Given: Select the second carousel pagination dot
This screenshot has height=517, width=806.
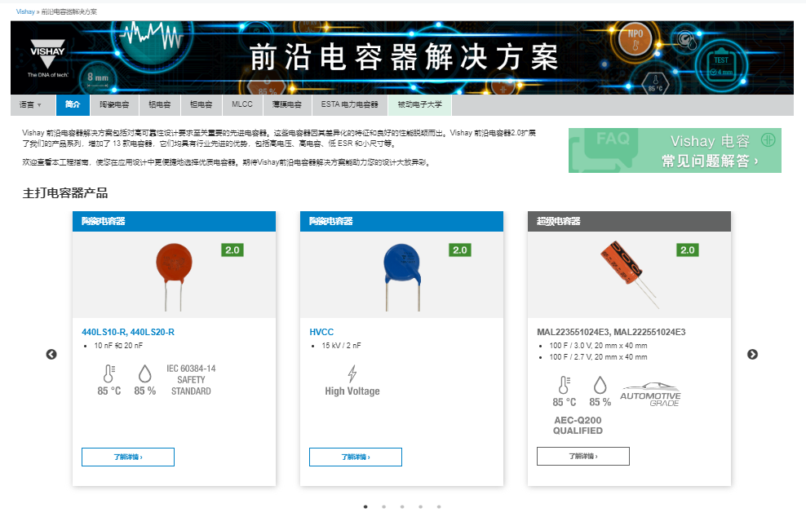Looking at the screenshot, I should click(384, 506).
